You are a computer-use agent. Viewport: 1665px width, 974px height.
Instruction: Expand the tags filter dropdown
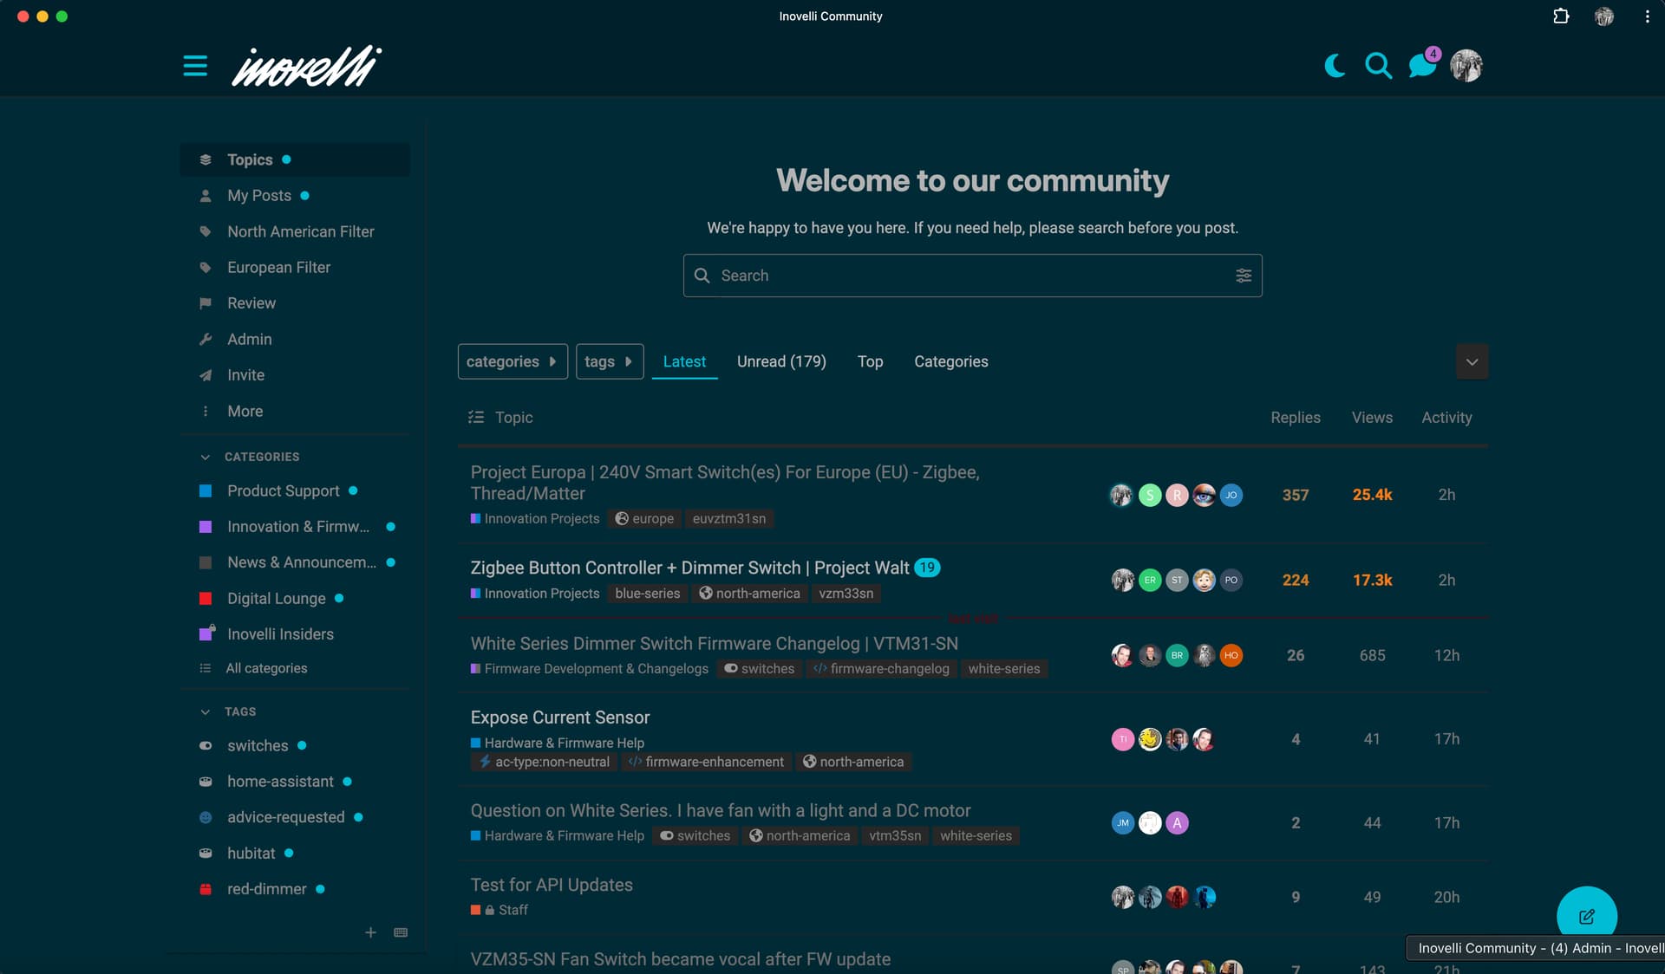tap(609, 361)
